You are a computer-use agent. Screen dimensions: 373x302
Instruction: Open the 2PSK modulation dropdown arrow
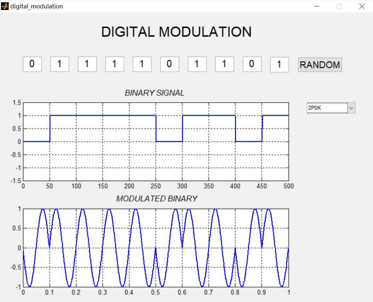(x=351, y=108)
